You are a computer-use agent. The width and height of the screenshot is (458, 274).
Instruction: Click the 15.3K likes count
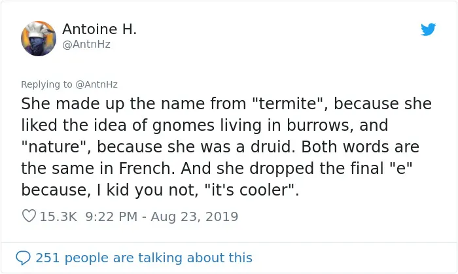pyautogui.click(x=58, y=216)
